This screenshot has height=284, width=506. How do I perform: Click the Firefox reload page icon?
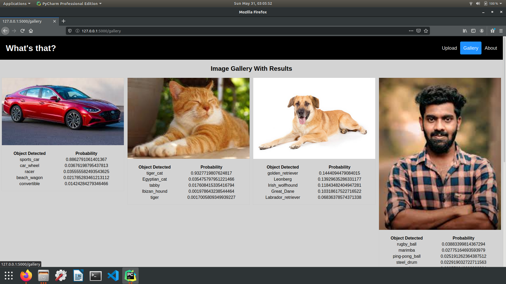point(22,31)
